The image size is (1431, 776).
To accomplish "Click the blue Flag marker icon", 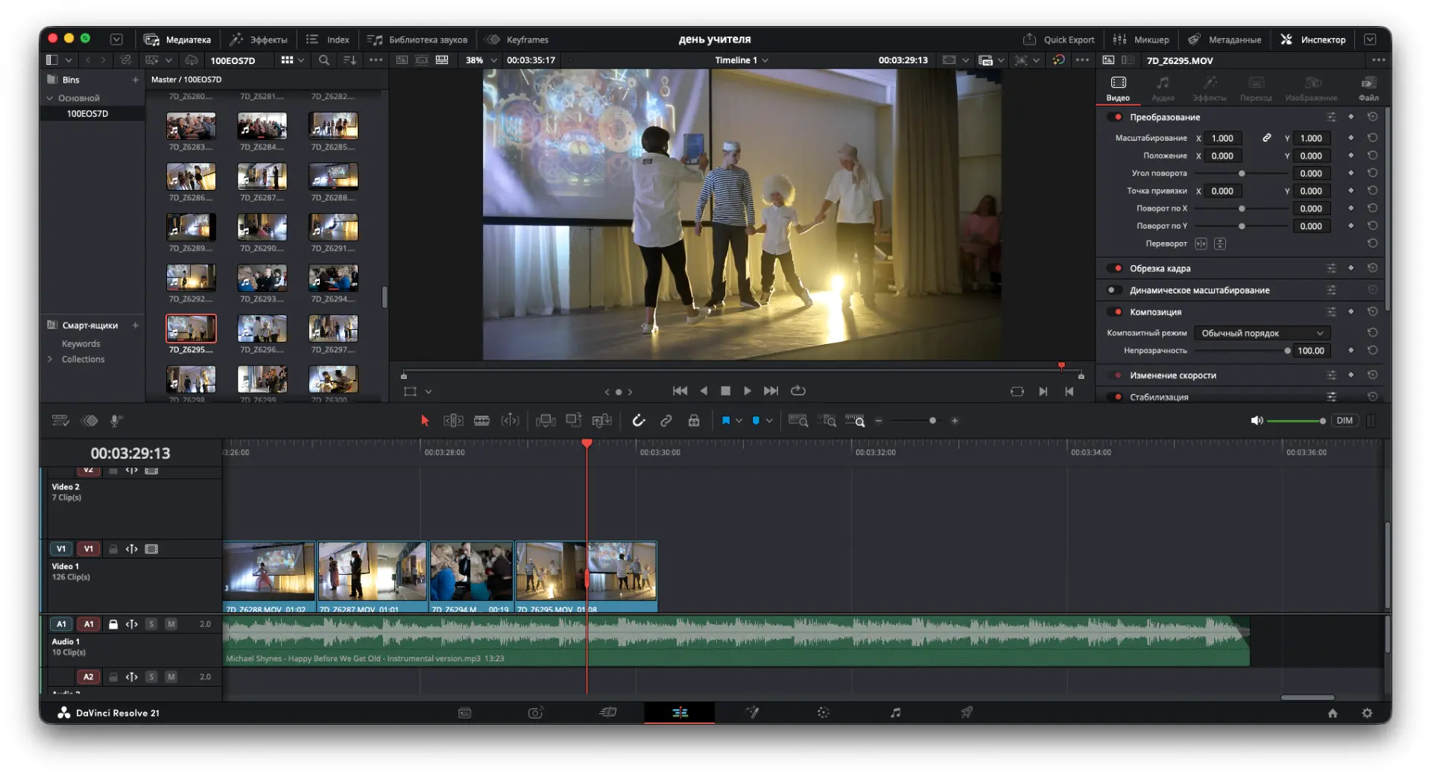I will [x=725, y=421].
